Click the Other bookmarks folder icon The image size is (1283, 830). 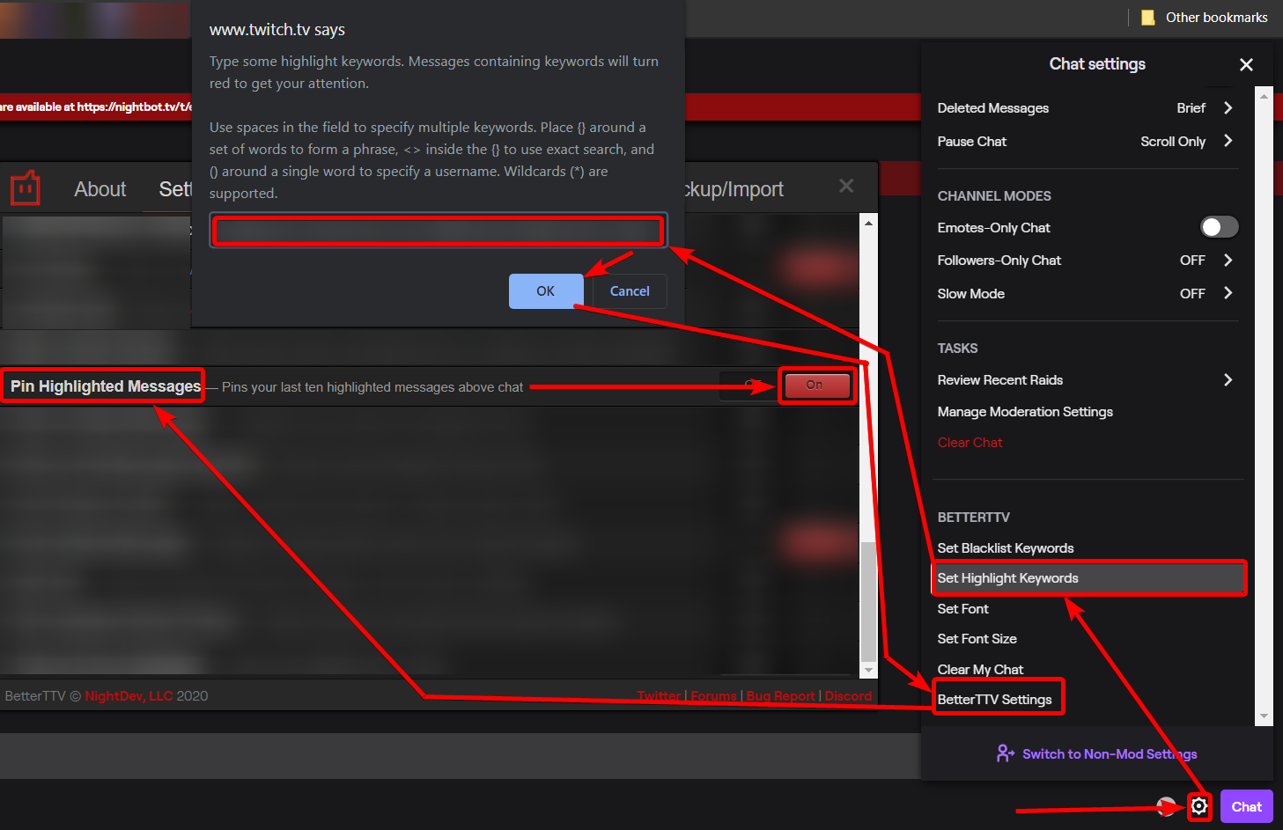point(1147,18)
